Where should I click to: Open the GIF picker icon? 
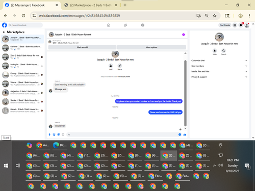tap(63, 134)
